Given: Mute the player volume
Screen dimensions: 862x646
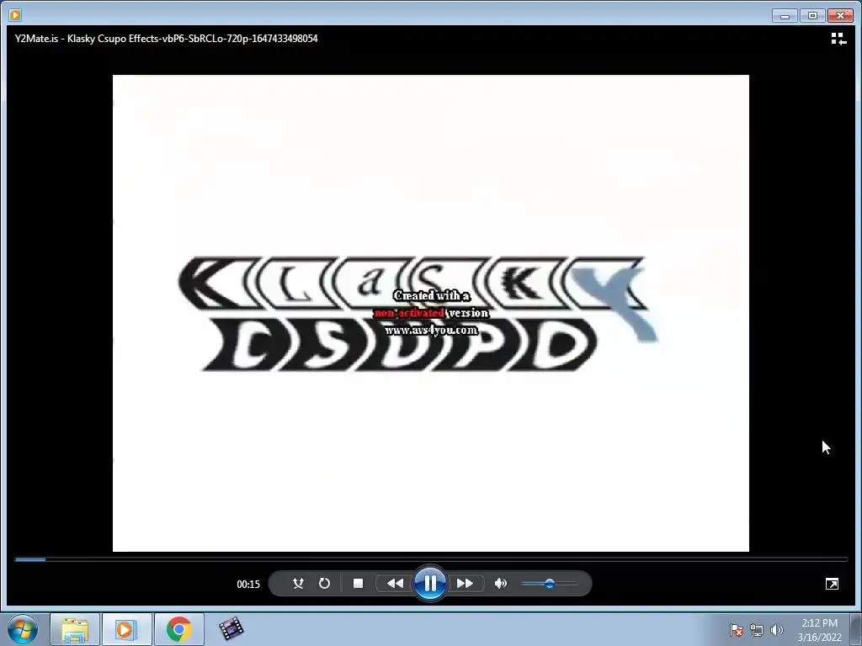Looking at the screenshot, I should (500, 584).
